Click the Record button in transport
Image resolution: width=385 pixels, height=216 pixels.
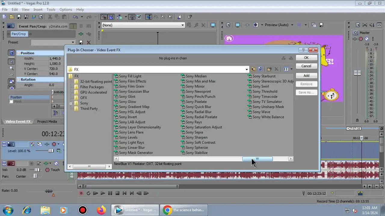(x=81, y=193)
